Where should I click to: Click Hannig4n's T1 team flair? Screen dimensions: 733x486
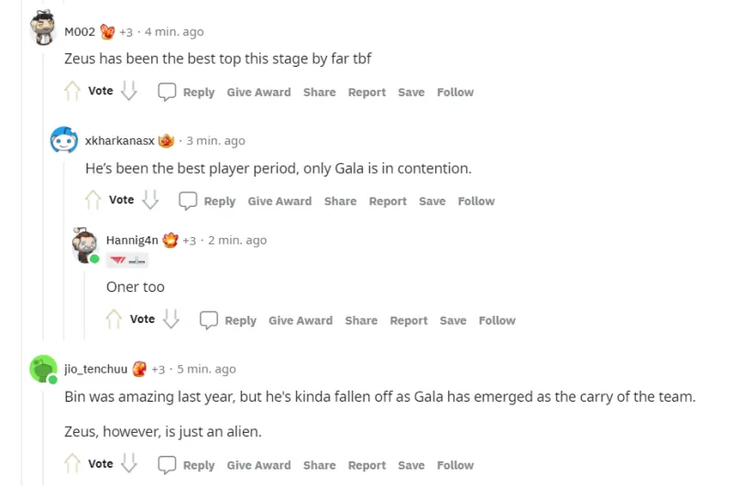coord(127,261)
